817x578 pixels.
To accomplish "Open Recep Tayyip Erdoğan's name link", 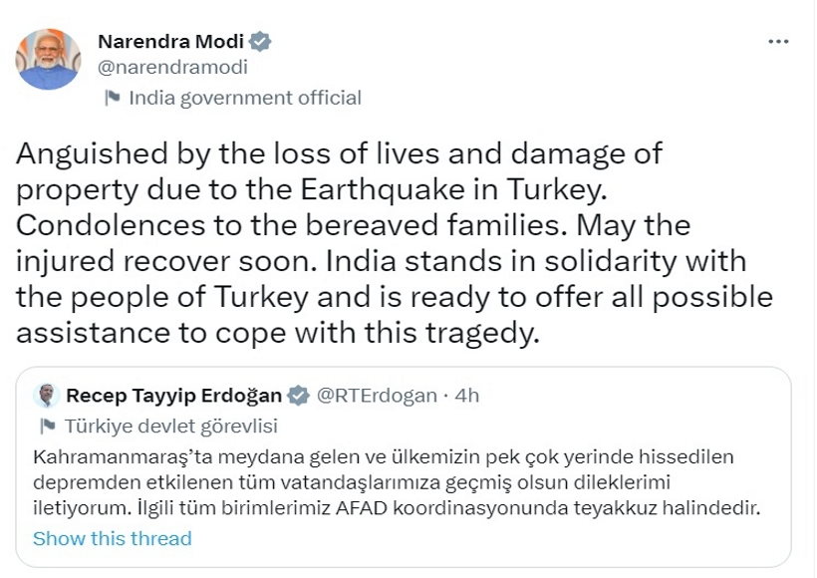I will (x=173, y=396).
